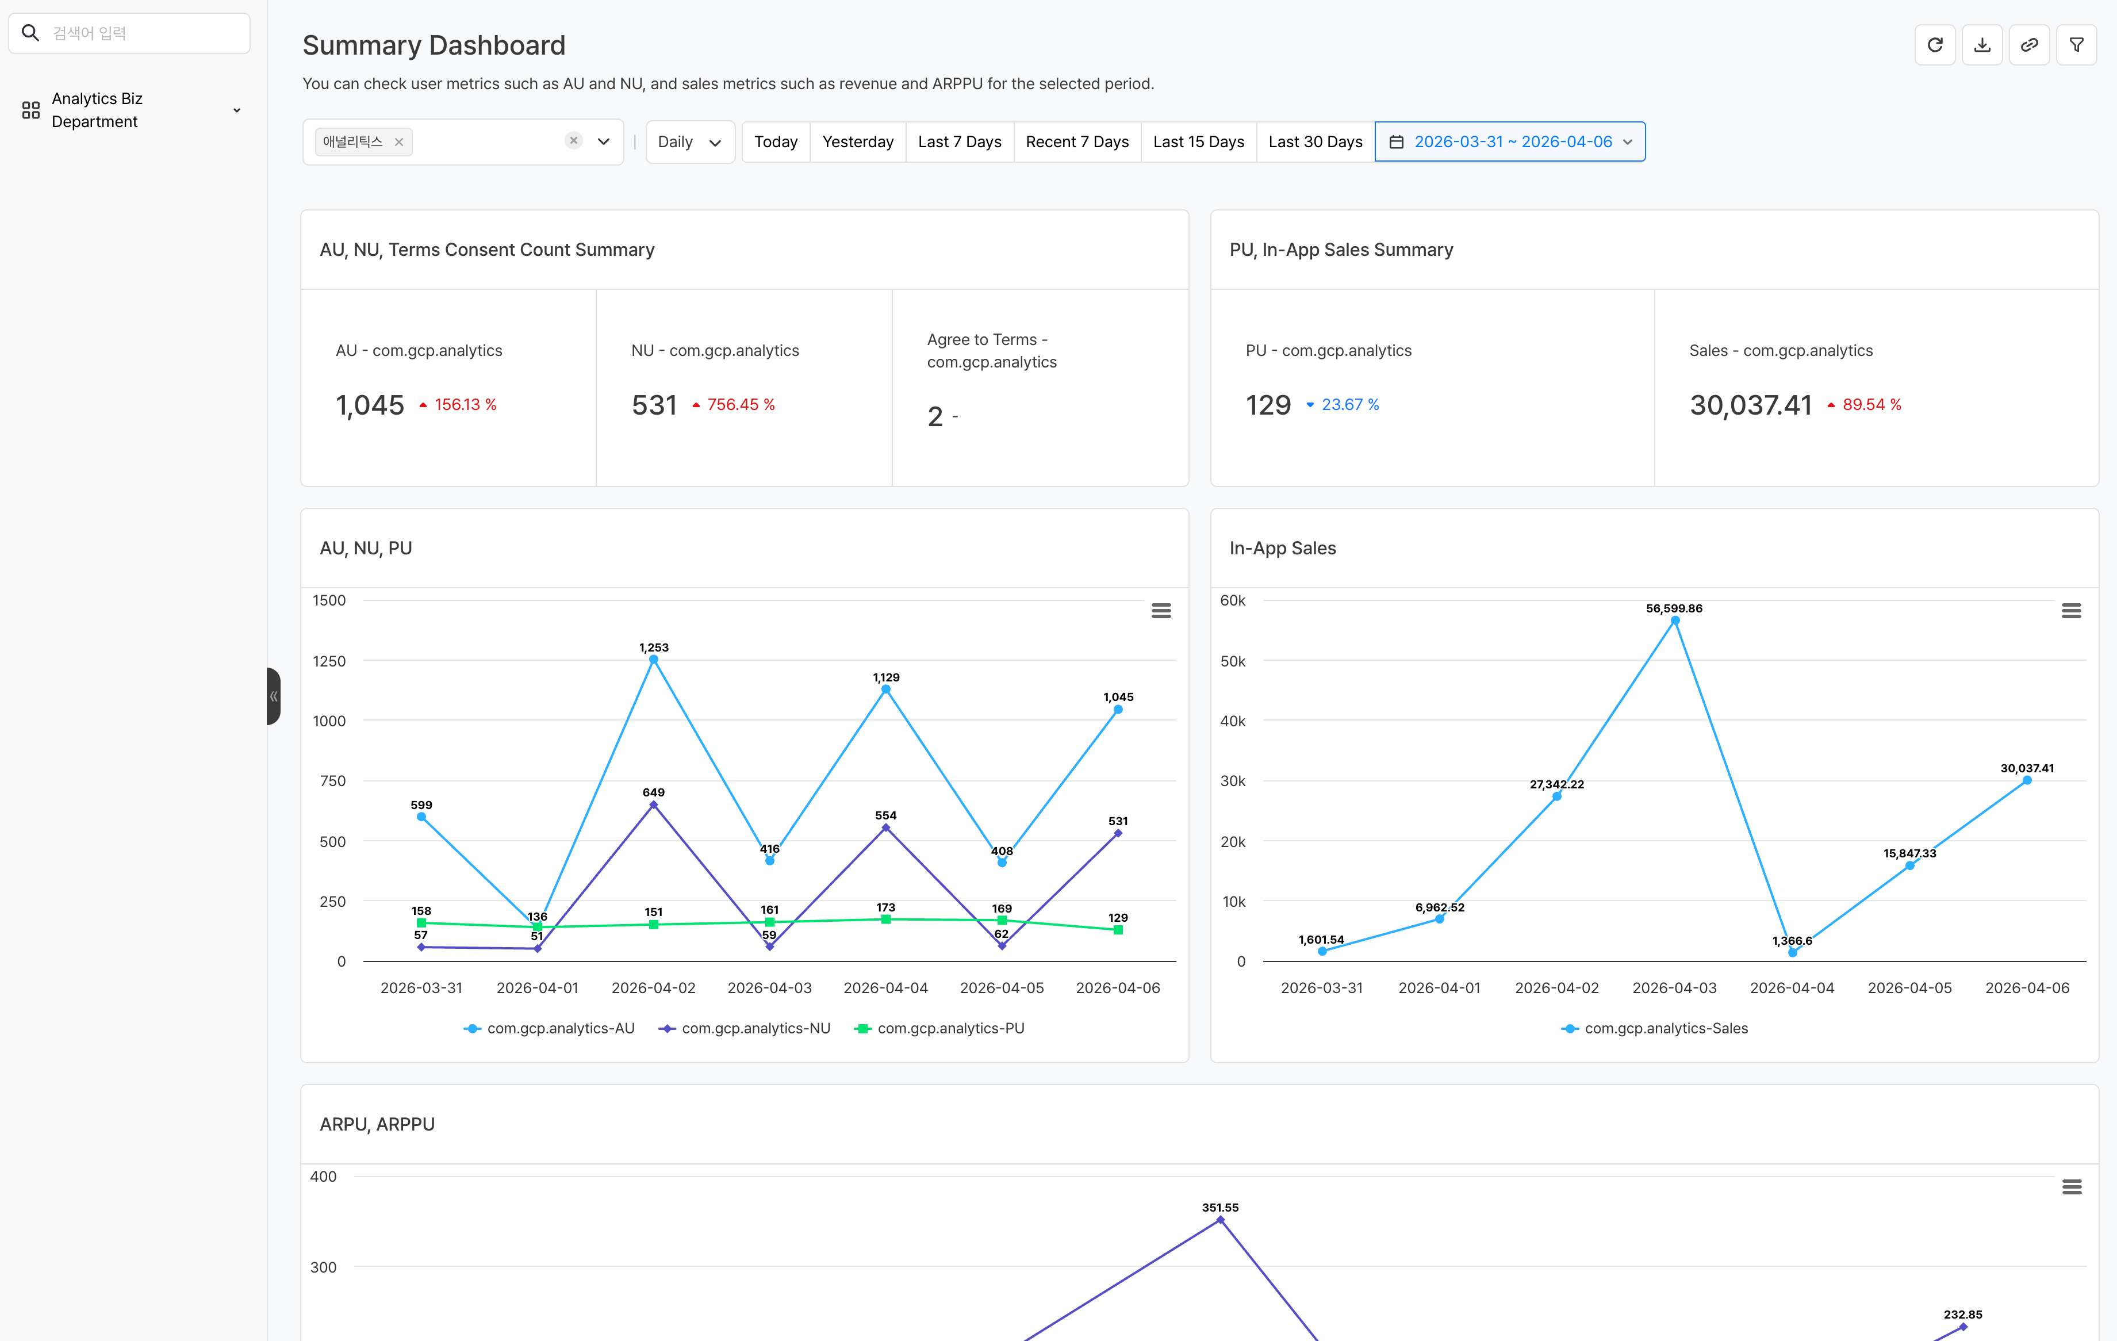
Task: Open the filter funnel icon
Action: point(2077,45)
